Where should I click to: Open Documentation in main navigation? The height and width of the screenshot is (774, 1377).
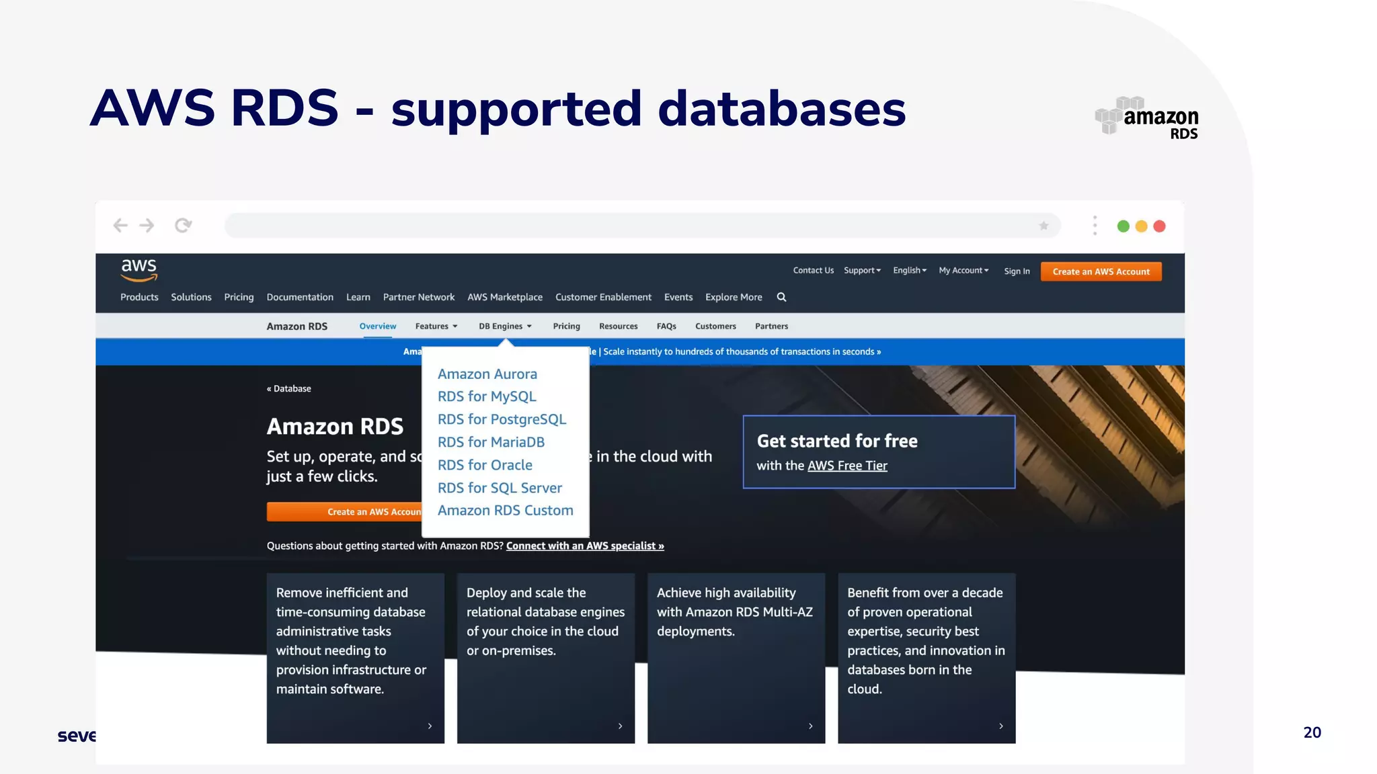(x=300, y=297)
